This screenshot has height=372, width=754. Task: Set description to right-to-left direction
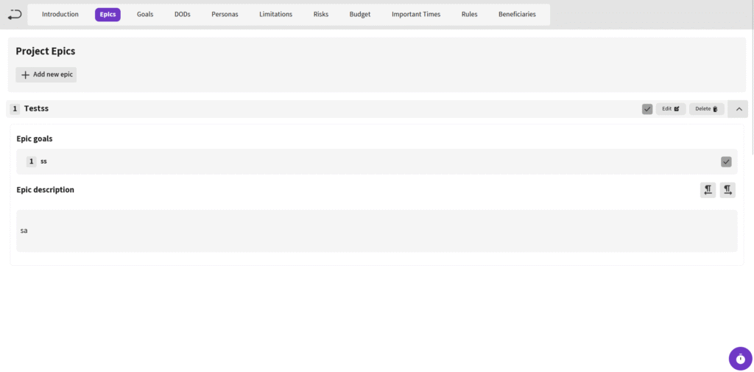click(x=708, y=190)
